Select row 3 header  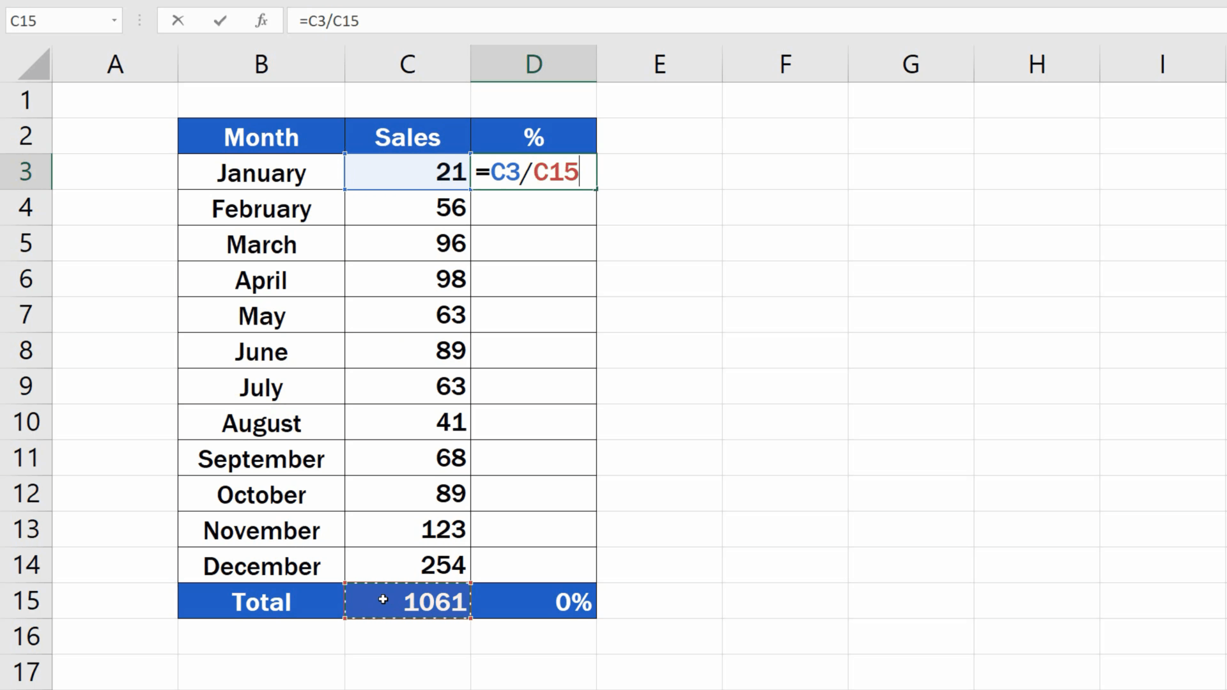pyautogui.click(x=26, y=171)
